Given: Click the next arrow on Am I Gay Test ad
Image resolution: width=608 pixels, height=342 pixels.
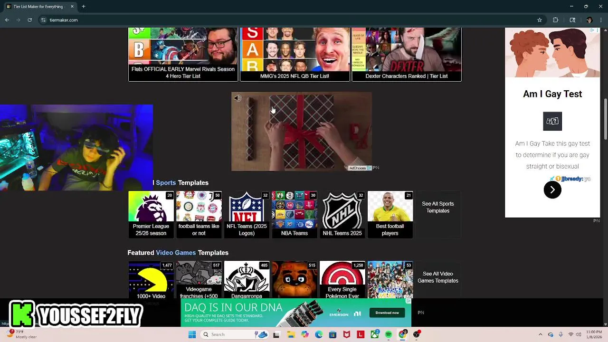Looking at the screenshot, I should point(552,190).
